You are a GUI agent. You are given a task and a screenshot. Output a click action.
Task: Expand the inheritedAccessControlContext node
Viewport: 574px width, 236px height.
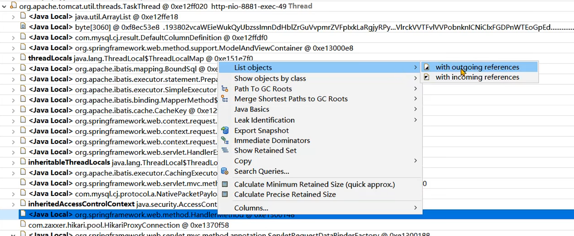point(13,204)
